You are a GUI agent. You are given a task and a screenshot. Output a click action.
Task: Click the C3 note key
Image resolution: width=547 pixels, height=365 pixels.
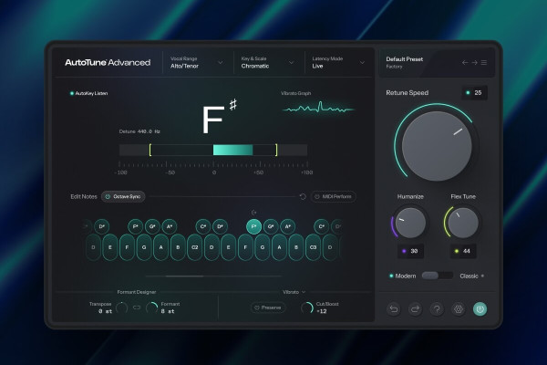313,247
